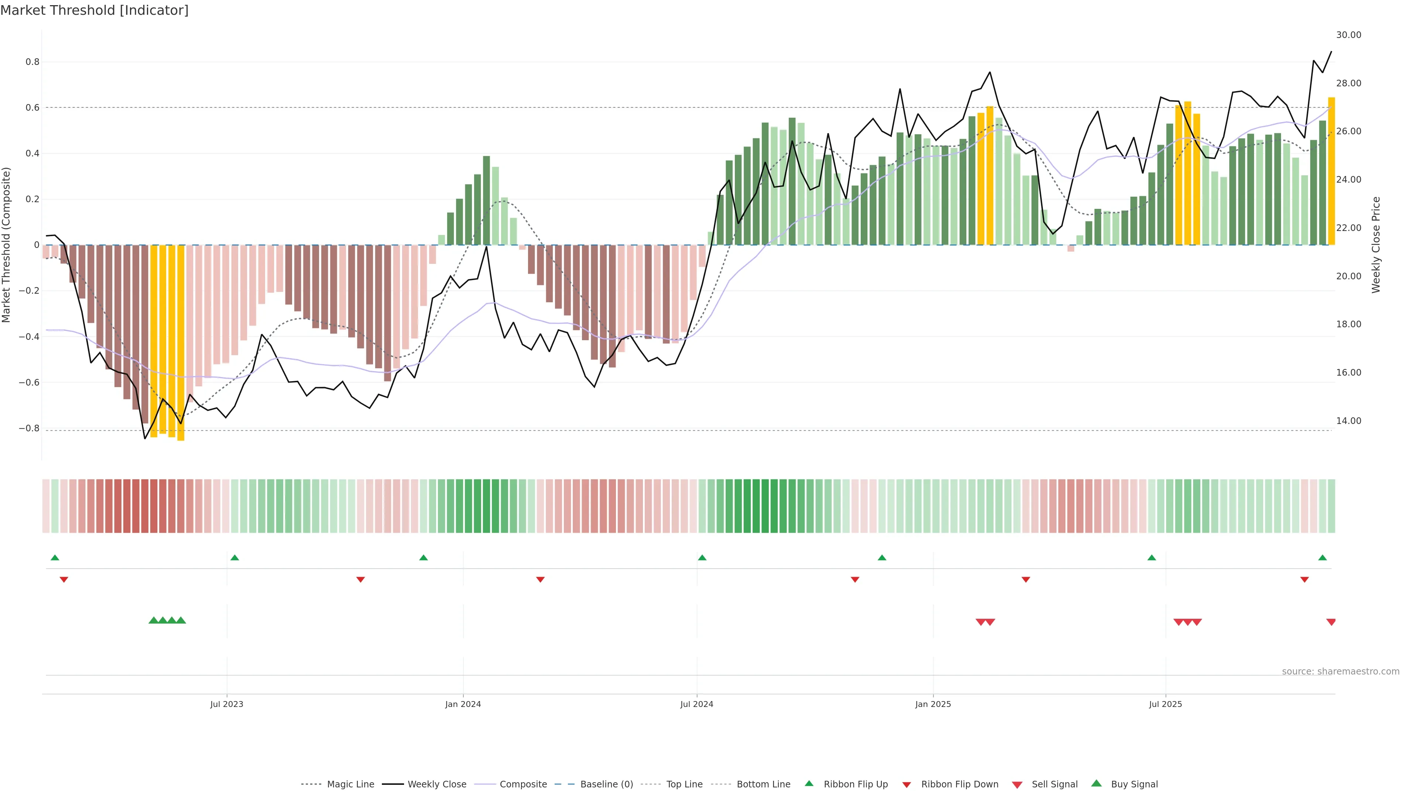The height and width of the screenshot is (797, 1418).
Task: Click the Market Threshold [Indicator] title
Action: coord(94,10)
